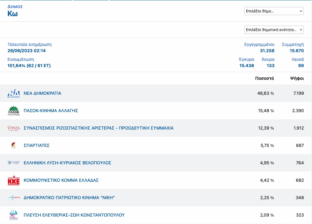Click the value '101,64% (62 / 61 ΕΤ)'
The width and height of the screenshot is (312, 224).
29,66
